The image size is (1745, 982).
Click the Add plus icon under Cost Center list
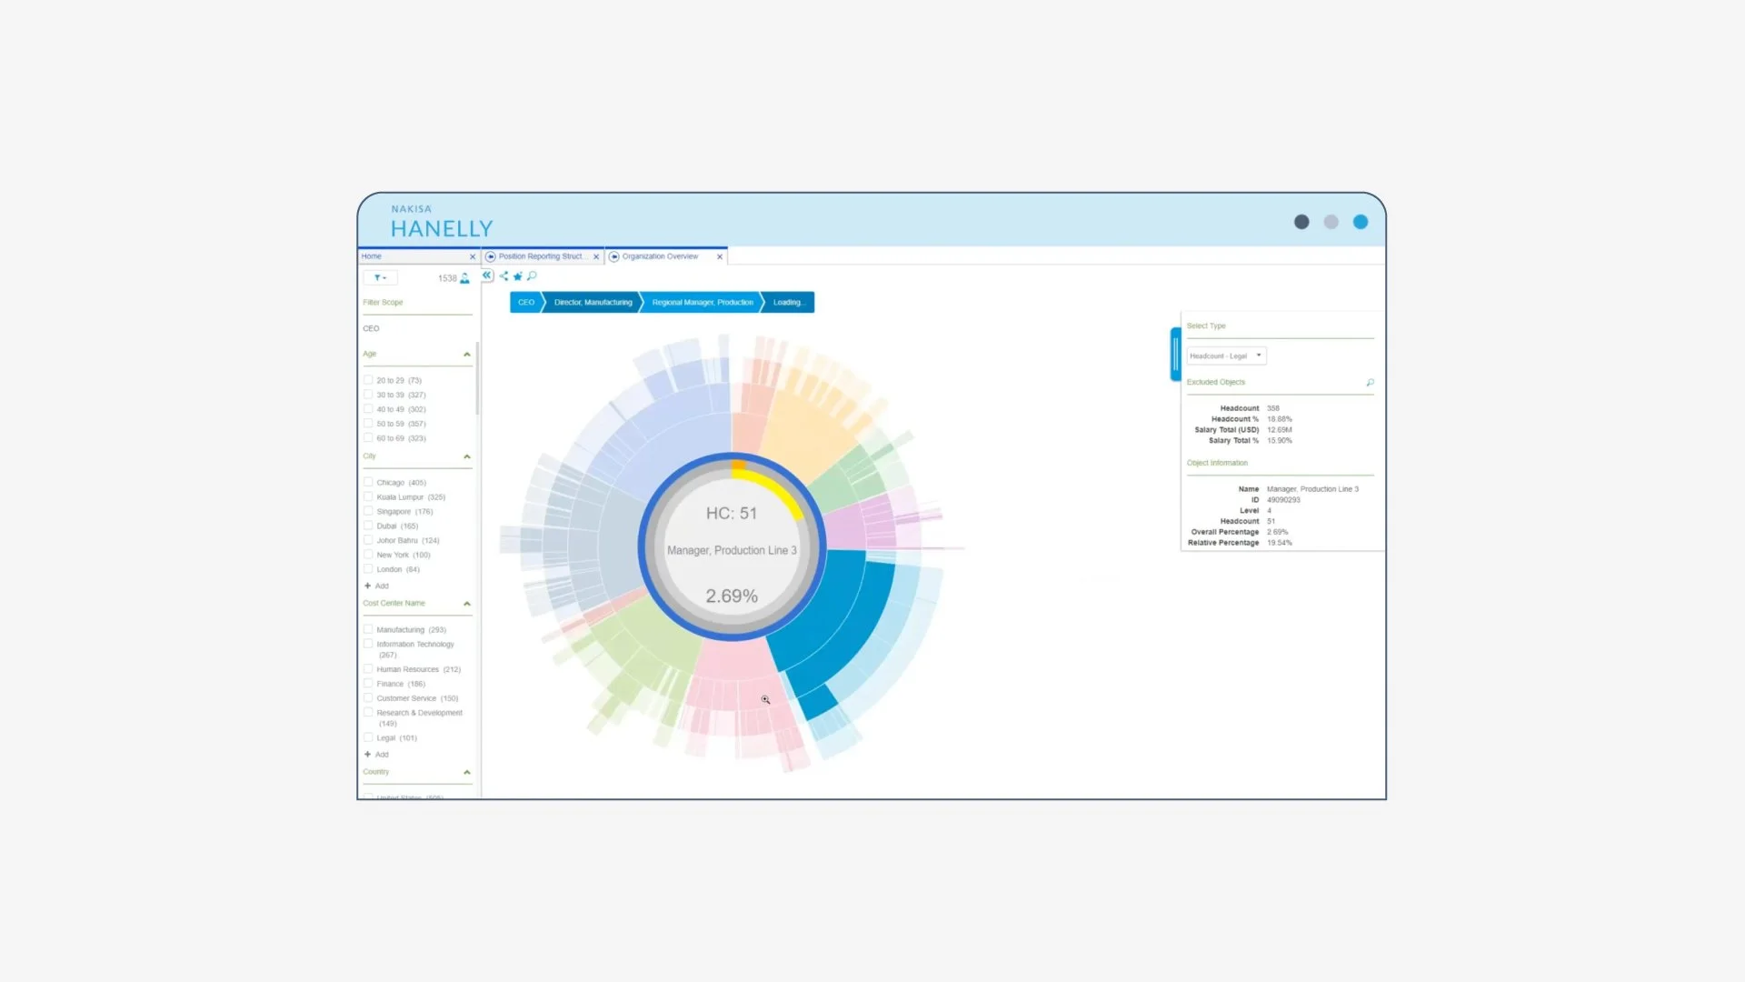click(368, 755)
